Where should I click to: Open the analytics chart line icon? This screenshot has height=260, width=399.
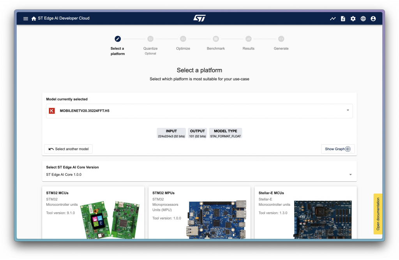[333, 19]
